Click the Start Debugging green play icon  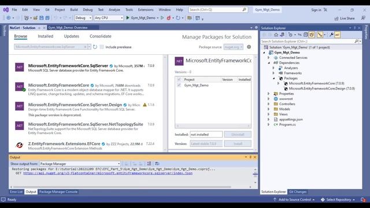(x=128, y=18)
